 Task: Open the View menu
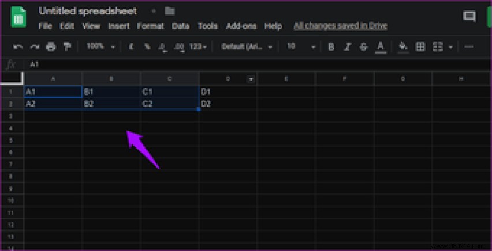point(91,26)
